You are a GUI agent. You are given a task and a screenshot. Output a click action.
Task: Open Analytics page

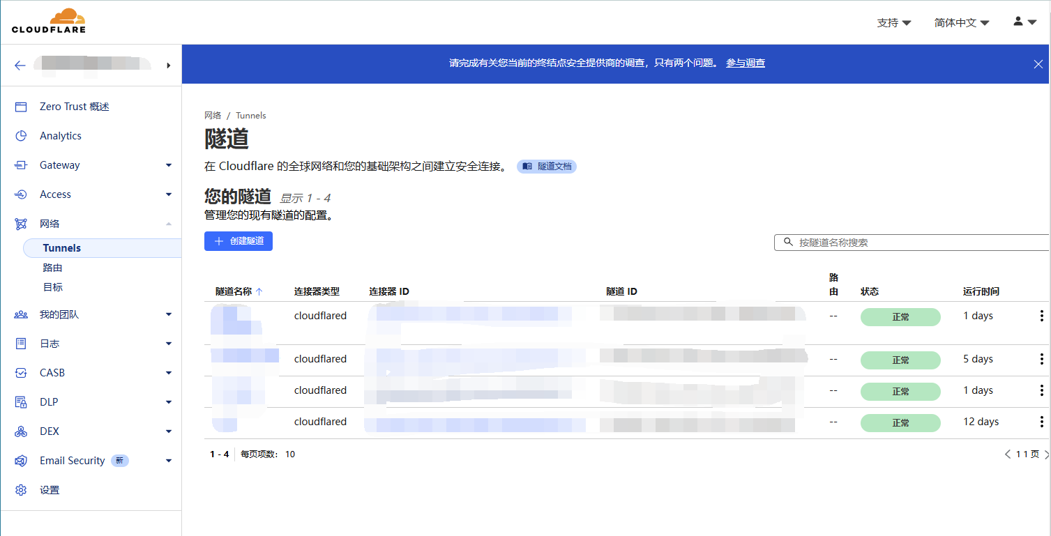point(61,136)
